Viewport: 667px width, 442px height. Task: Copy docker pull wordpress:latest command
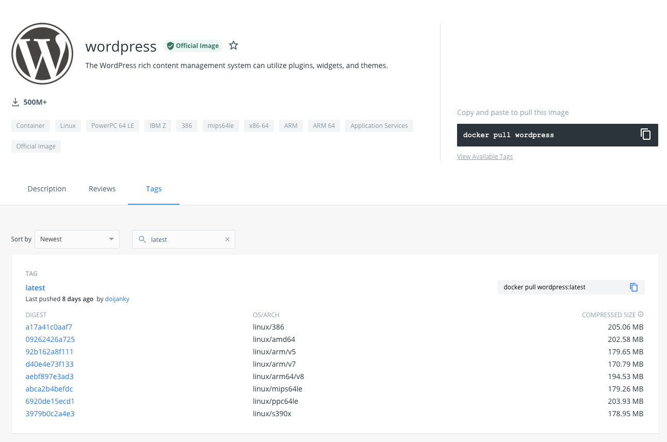click(x=634, y=287)
